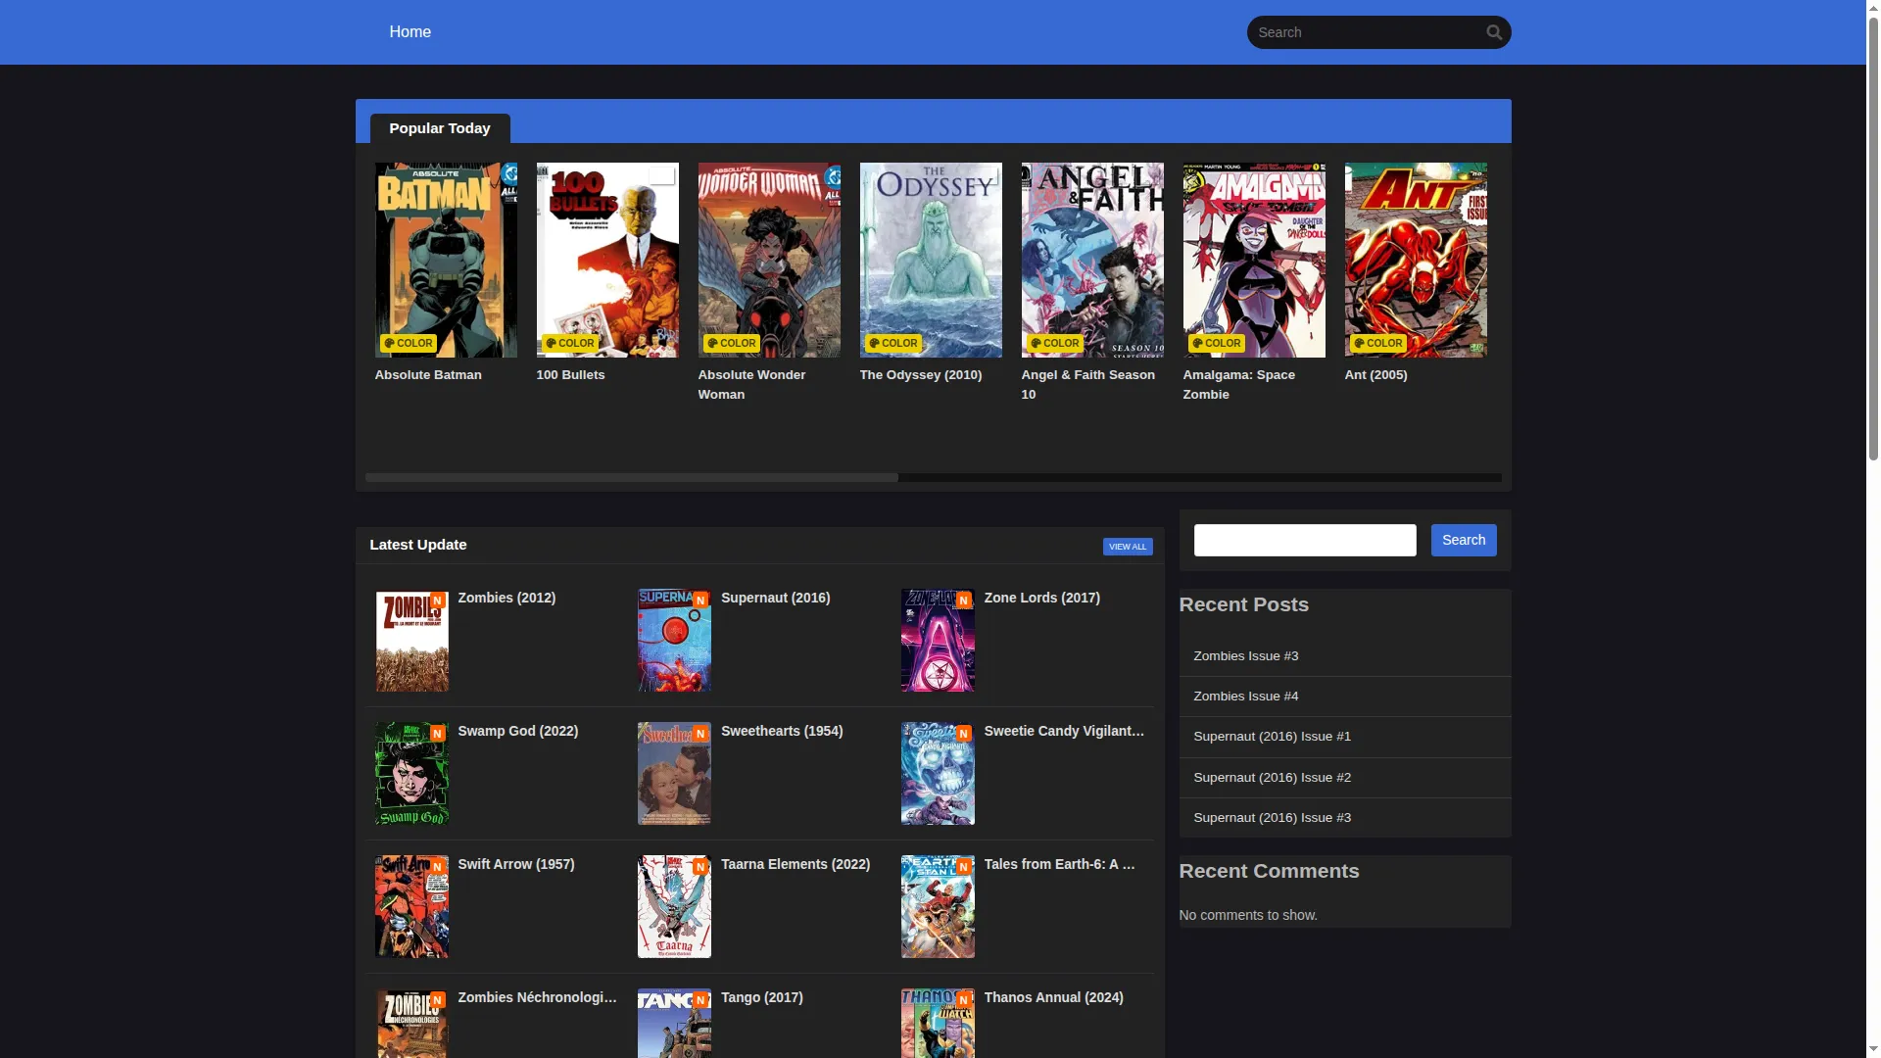1881x1058 pixels.
Task: Click the Popular Today horizontal scrollbar
Action: point(632,477)
